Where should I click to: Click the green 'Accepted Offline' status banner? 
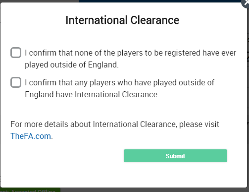30,190
